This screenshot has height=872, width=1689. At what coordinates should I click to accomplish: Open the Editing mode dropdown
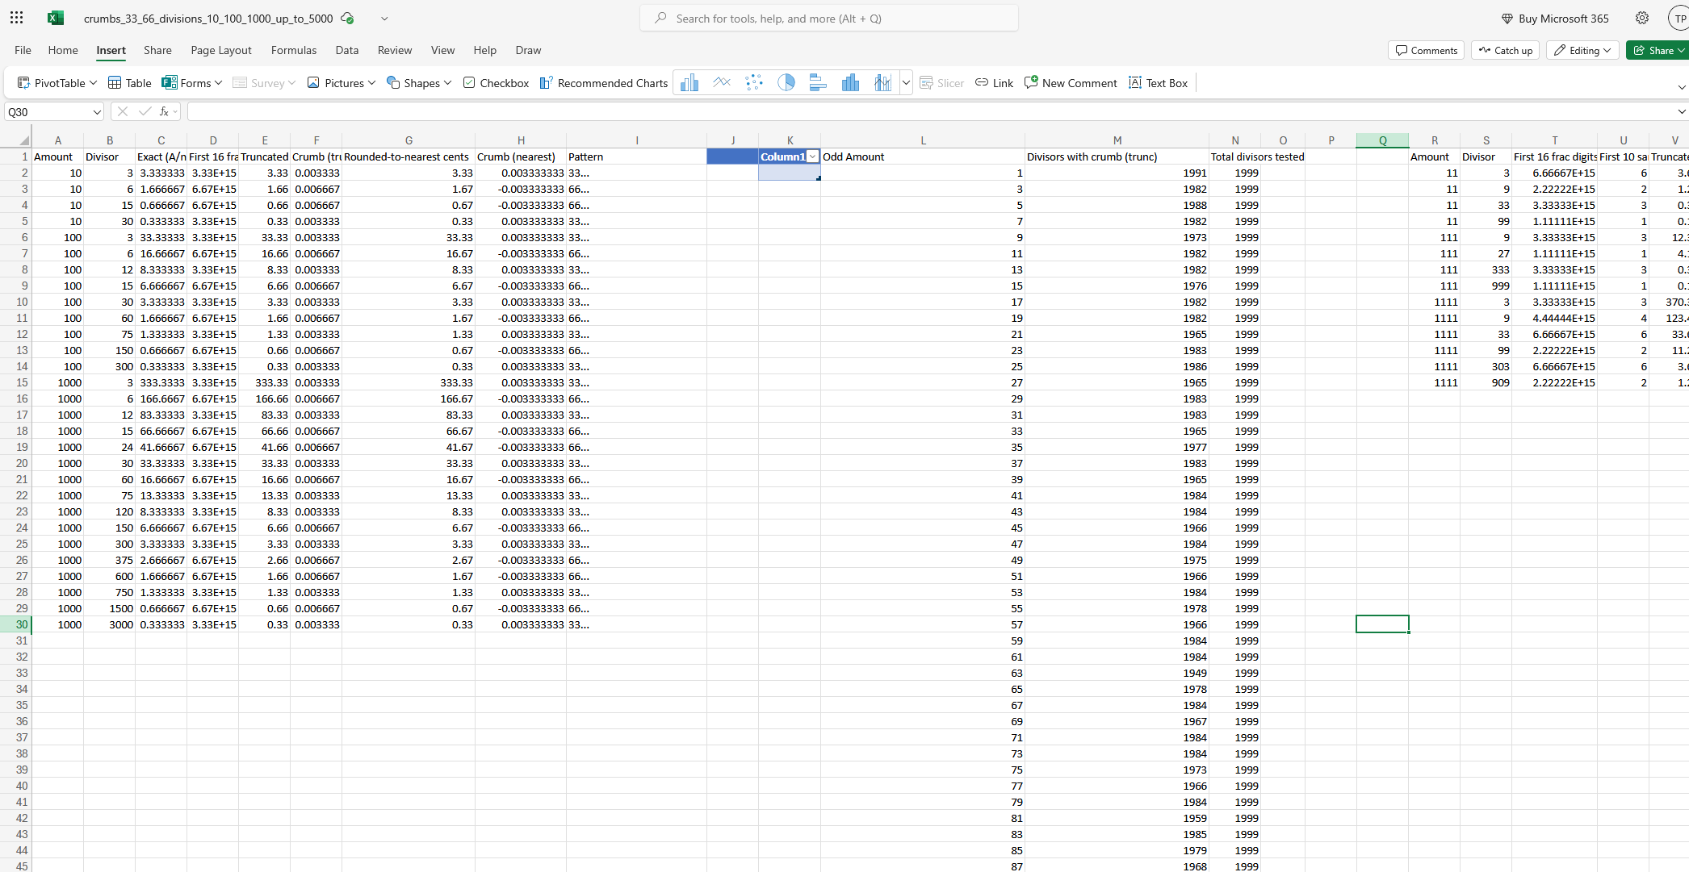point(1582,50)
